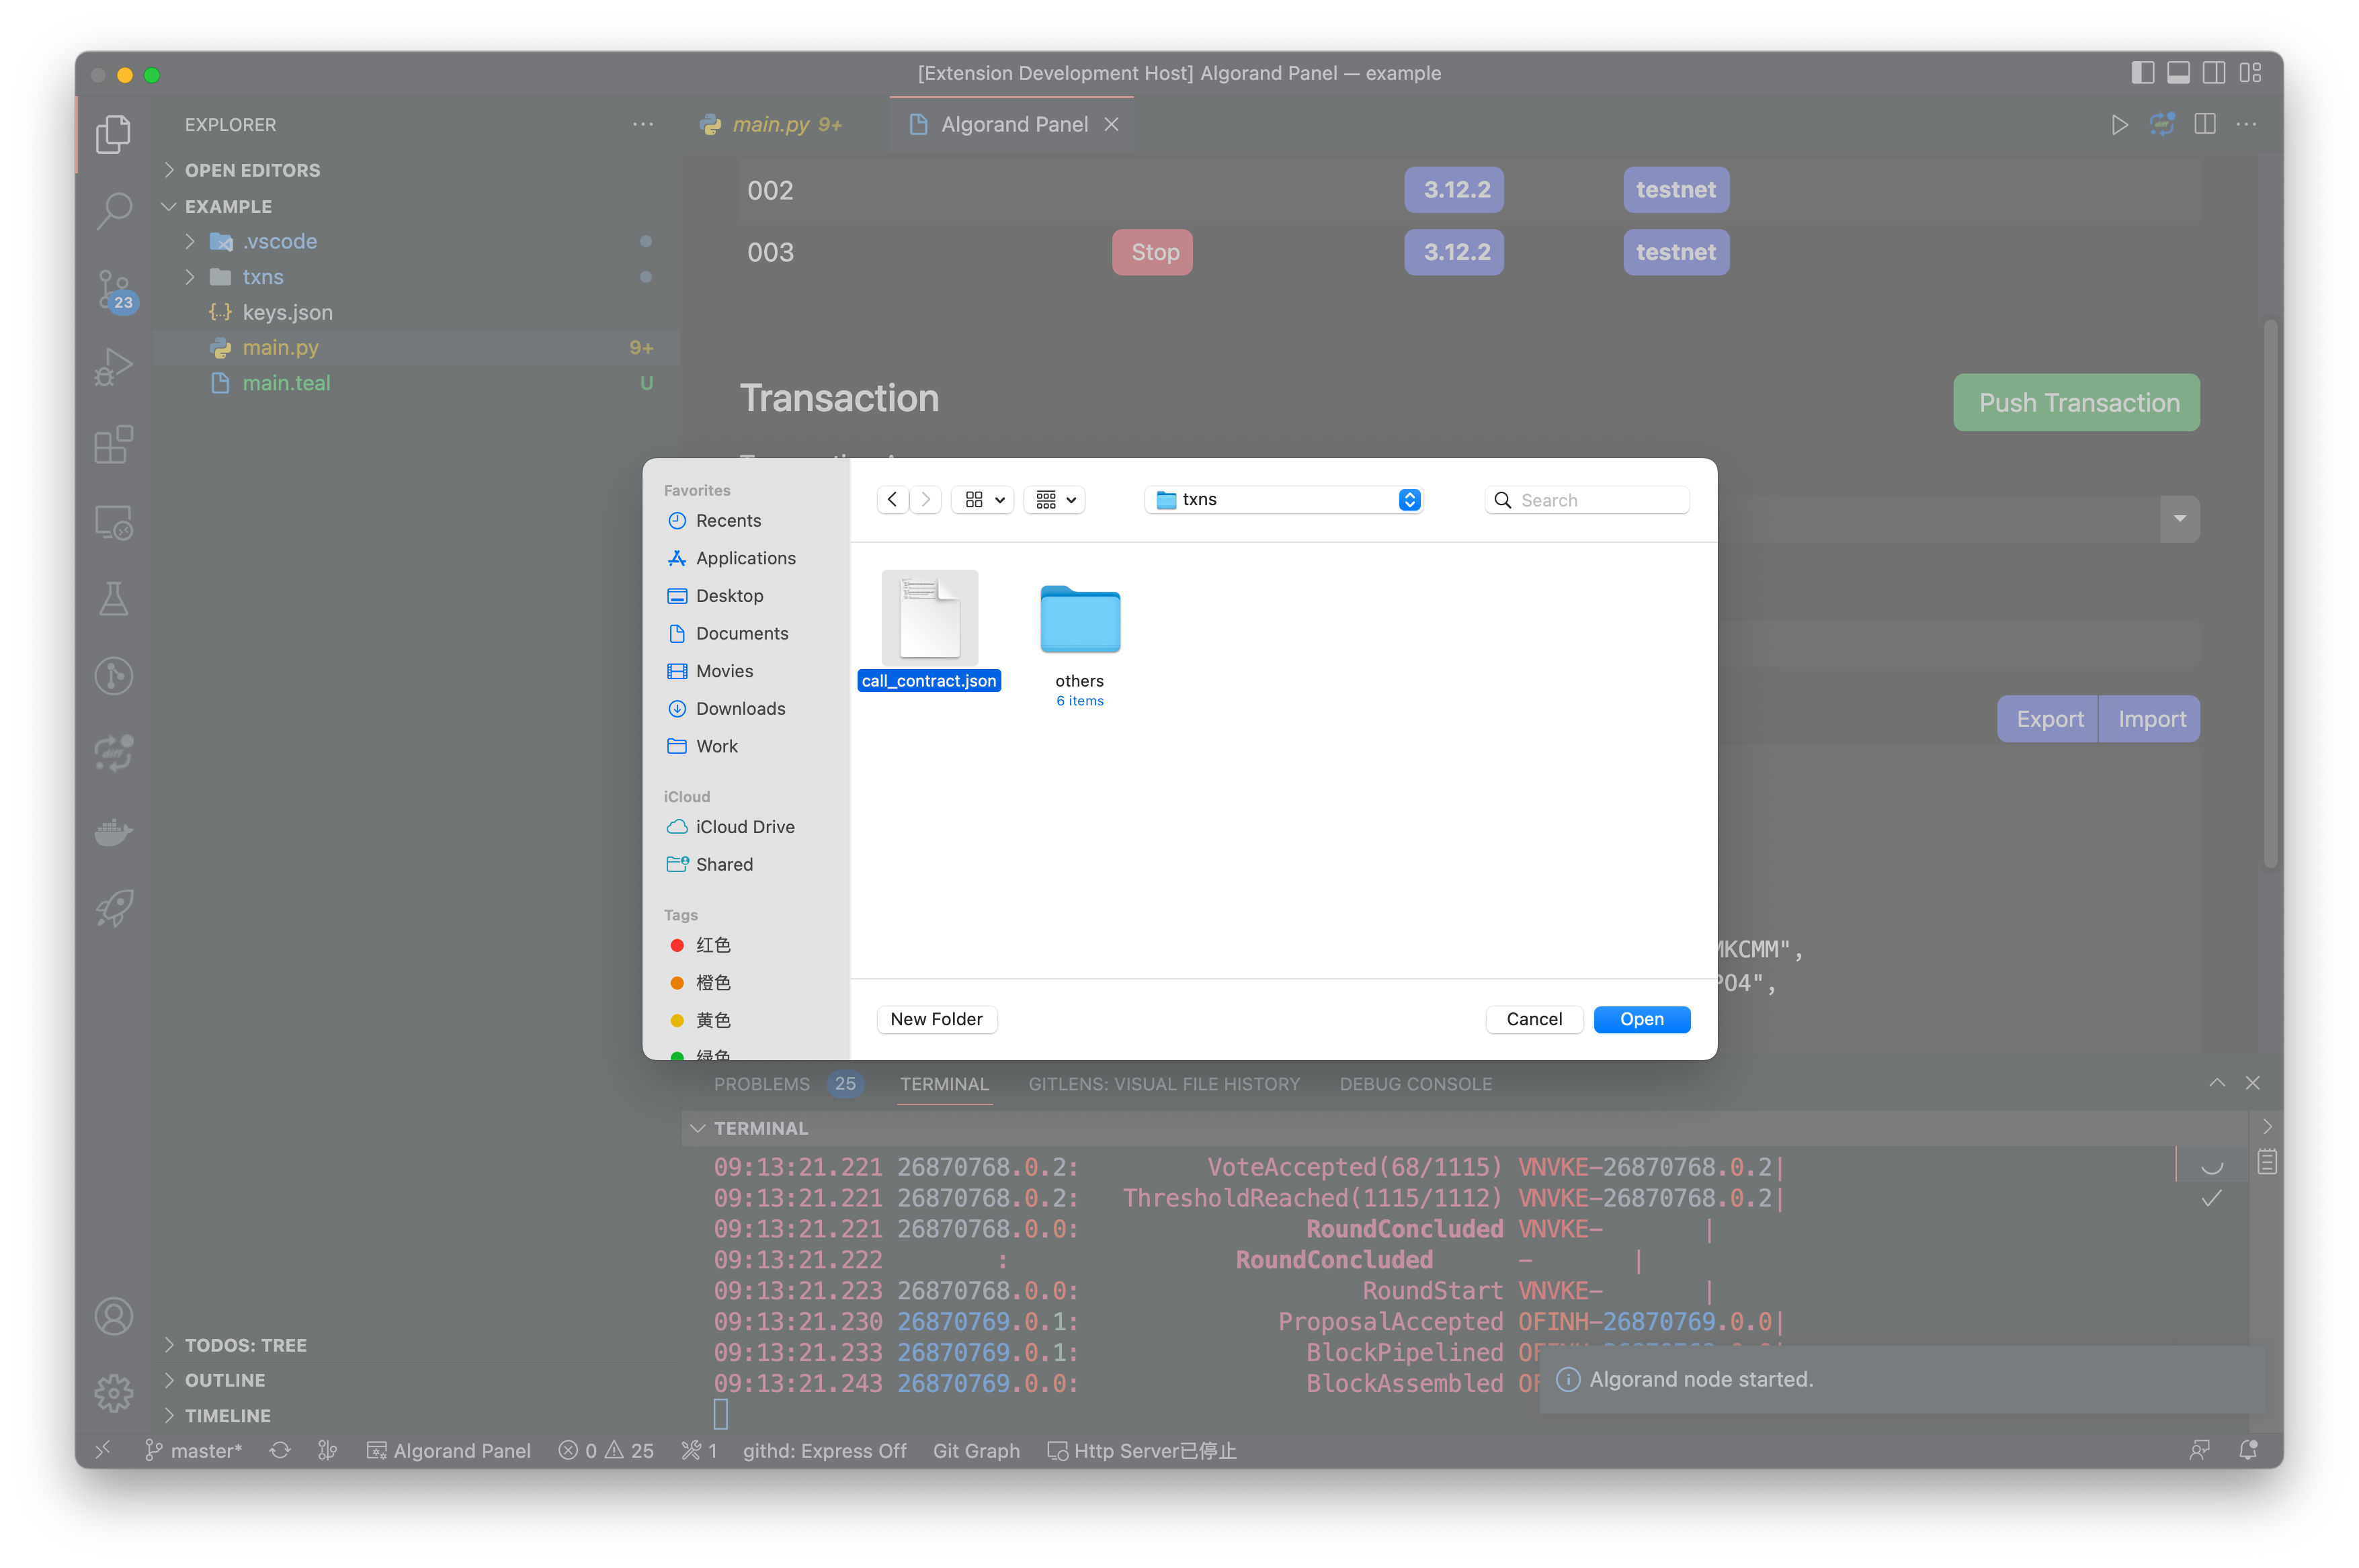Screen dimensions: 2359x1568
Task: Click the Testing flask icon
Action: [x=114, y=599]
